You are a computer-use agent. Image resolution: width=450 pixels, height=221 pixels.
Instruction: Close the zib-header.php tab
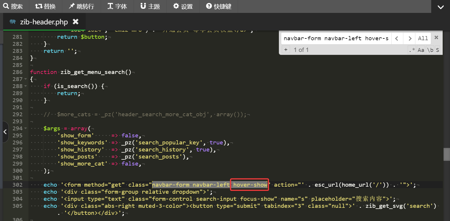tap(75, 22)
